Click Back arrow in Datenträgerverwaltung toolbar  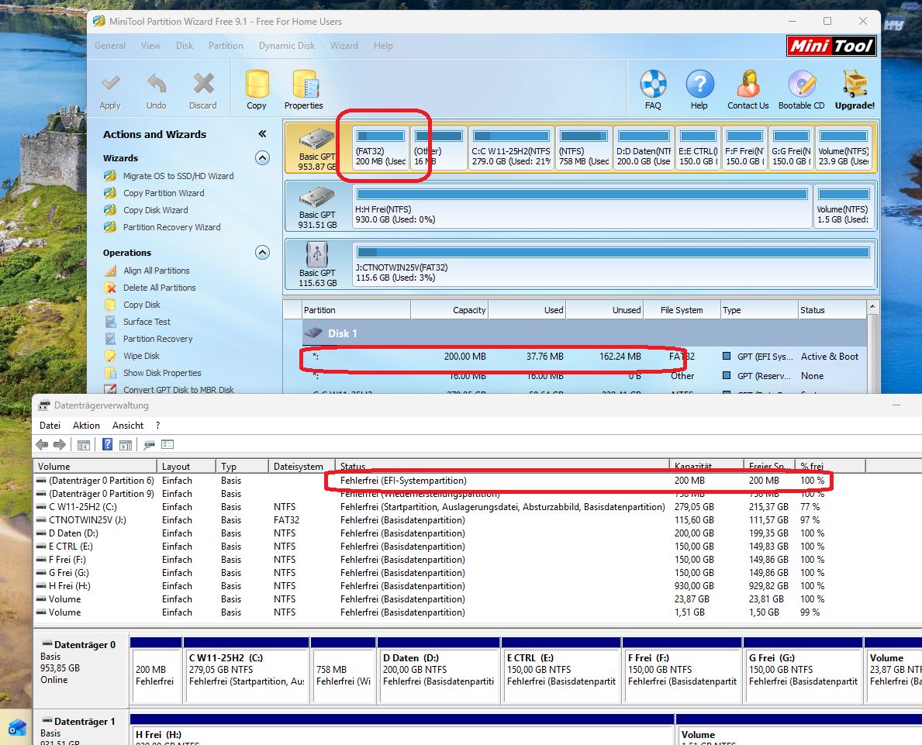(x=43, y=444)
